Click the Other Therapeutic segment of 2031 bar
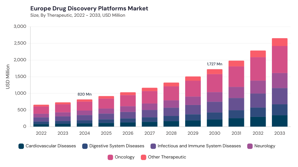 coord(236,63)
